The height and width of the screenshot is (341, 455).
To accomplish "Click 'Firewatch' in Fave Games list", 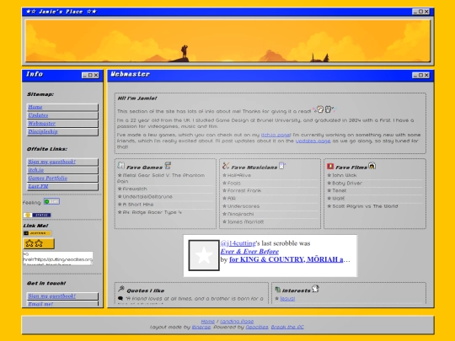I will tap(135, 189).
